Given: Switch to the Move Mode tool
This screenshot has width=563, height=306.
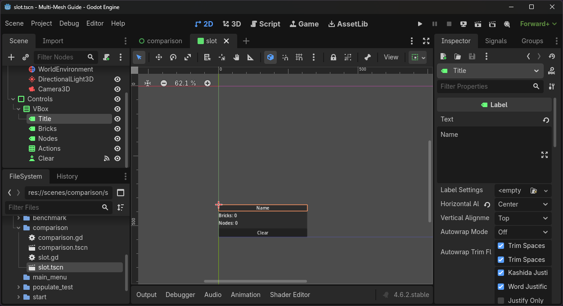Looking at the screenshot, I should coord(159,57).
